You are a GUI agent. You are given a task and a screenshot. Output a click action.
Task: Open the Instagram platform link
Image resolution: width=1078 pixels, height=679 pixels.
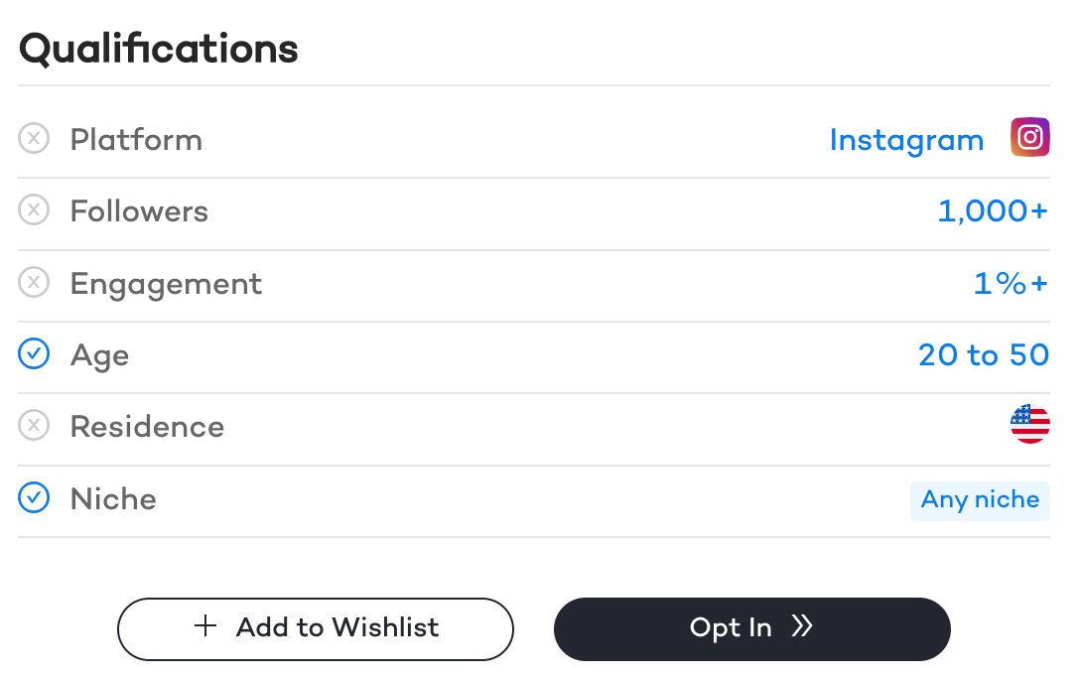click(x=906, y=140)
